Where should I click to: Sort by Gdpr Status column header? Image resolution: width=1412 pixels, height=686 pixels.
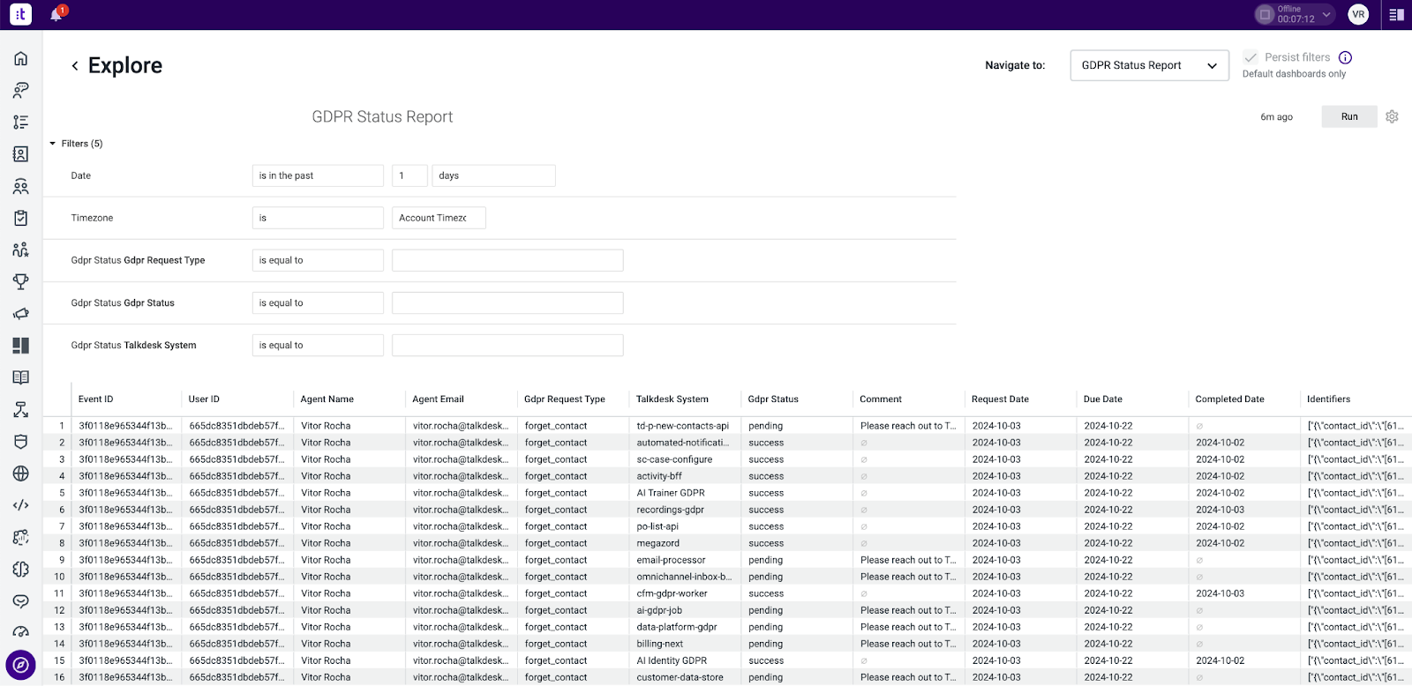773,399
